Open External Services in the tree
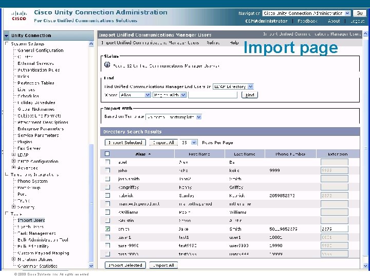This screenshot has height=278, width=370. tap(35, 63)
